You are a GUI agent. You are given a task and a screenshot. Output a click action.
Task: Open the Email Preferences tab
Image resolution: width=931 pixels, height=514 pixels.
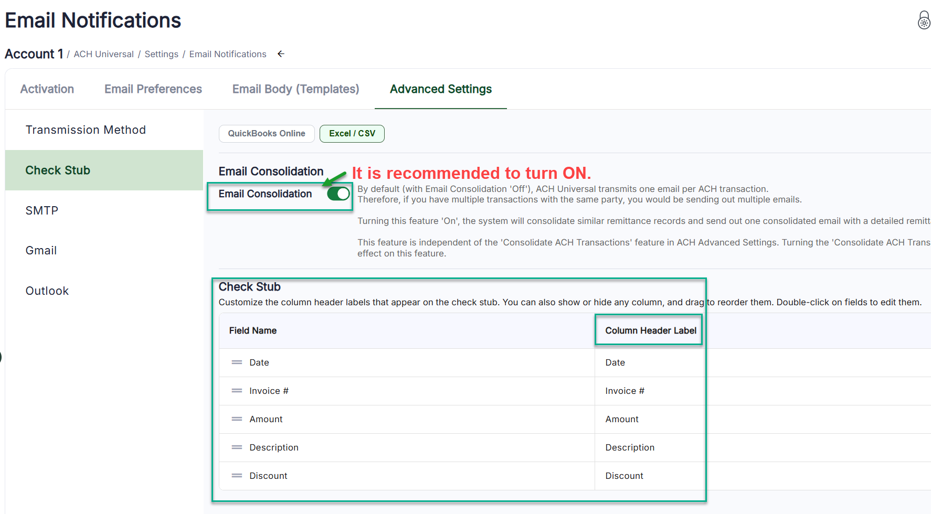[153, 89]
